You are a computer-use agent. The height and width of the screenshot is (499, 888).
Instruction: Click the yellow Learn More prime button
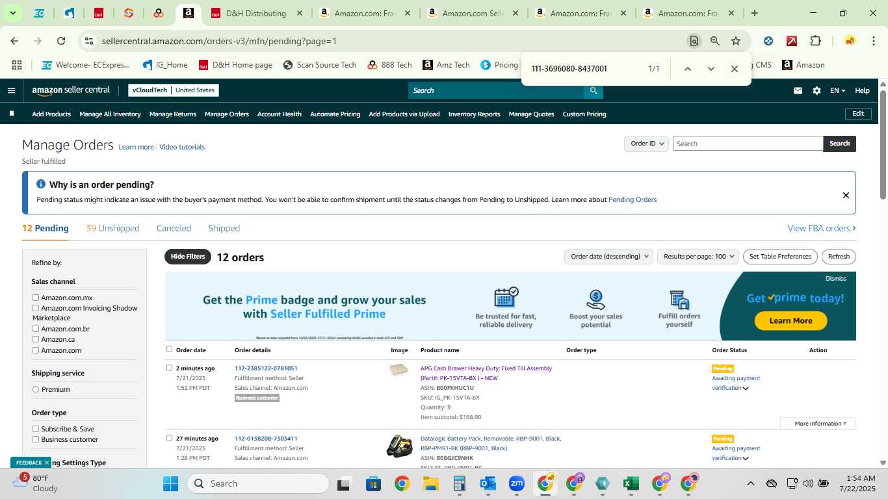[790, 320]
